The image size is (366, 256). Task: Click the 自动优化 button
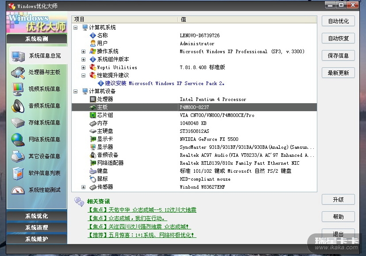338,21
